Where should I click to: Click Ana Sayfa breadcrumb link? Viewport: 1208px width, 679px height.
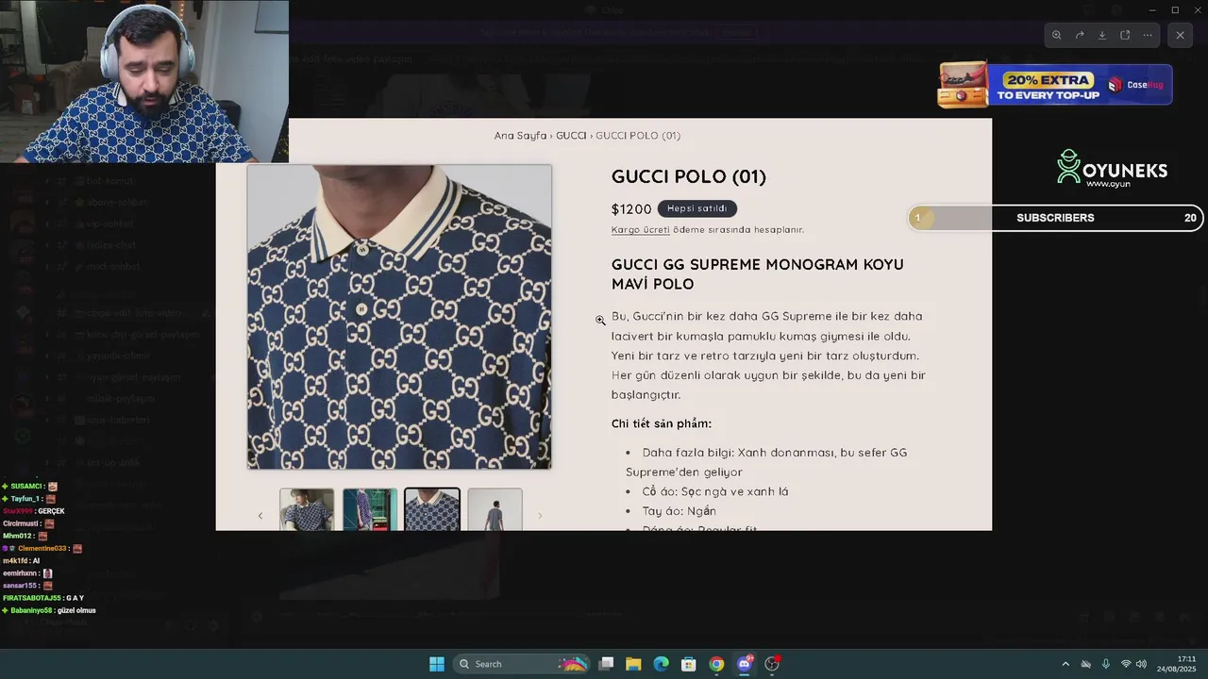click(520, 136)
